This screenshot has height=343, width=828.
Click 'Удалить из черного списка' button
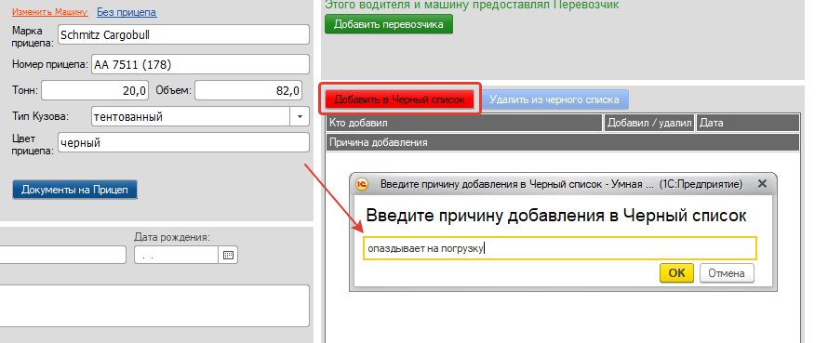click(554, 99)
